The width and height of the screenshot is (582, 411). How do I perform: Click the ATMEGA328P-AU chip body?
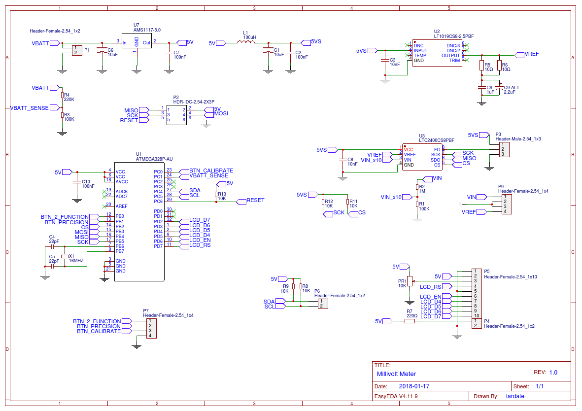(139, 221)
